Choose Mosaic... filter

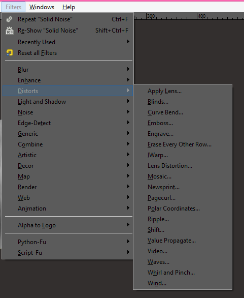coord(183,176)
